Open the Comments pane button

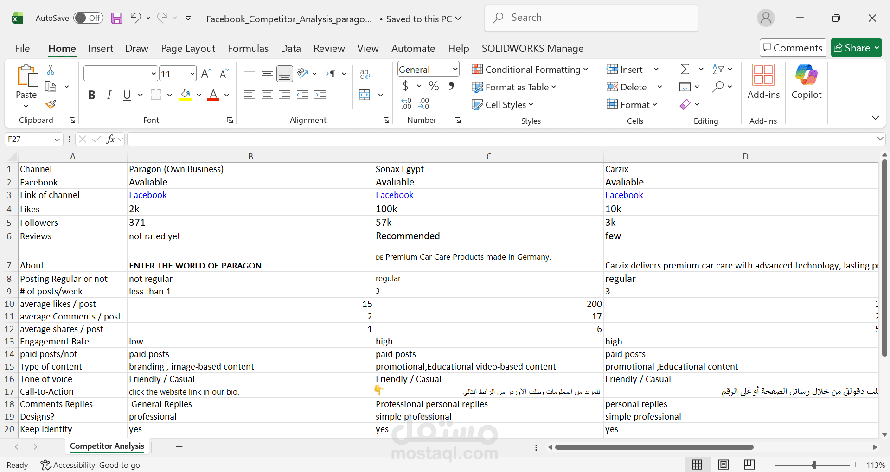[793, 48]
